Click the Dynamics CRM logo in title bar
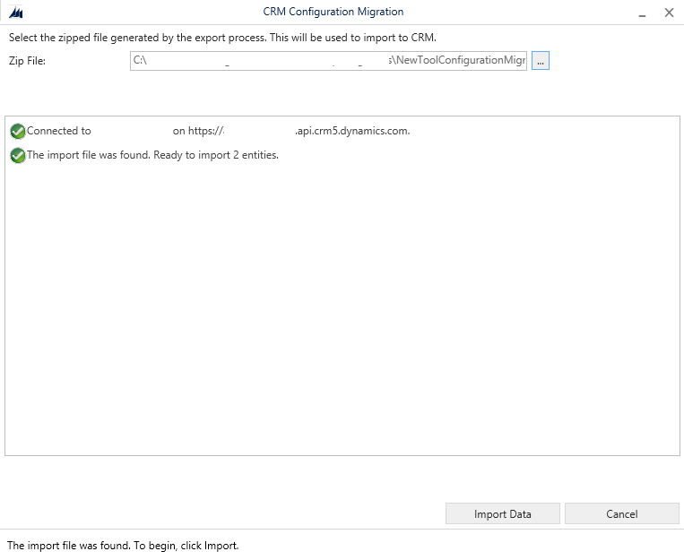Image resolution: width=684 pixels, height=560 pixels. point(15,13)
